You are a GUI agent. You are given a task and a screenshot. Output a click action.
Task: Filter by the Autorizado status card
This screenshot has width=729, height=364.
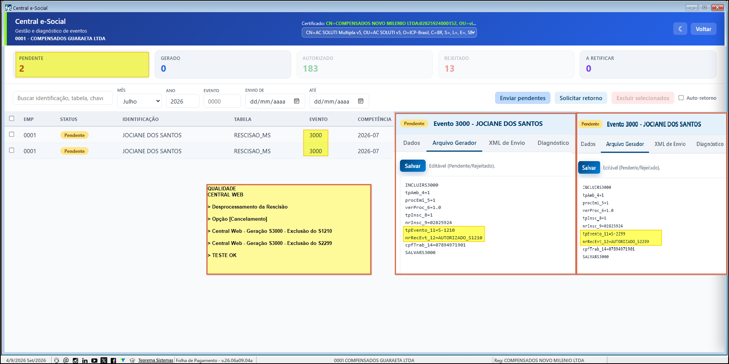point(364,64)
